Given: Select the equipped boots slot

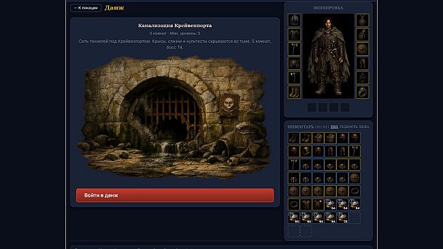Looking at the screenshot, I should [294, 92].
